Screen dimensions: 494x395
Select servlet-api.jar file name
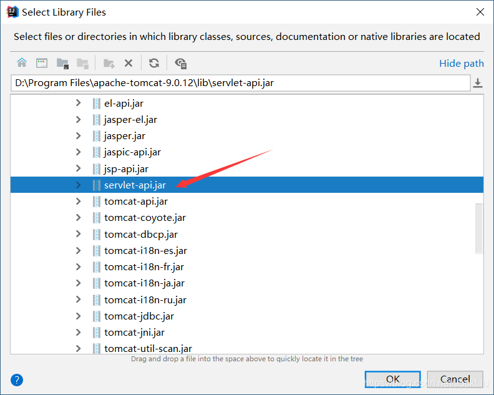click(x=135, y=185)
